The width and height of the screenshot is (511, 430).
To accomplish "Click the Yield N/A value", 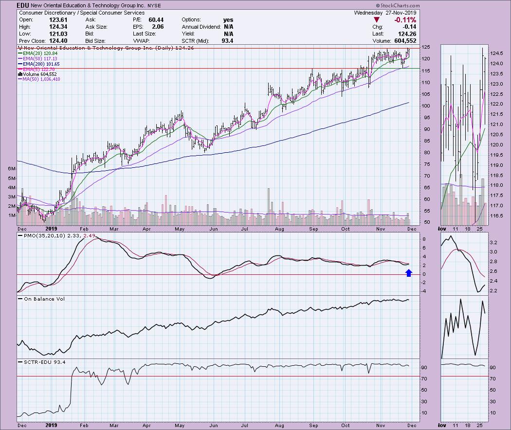I will coord(228,34).
